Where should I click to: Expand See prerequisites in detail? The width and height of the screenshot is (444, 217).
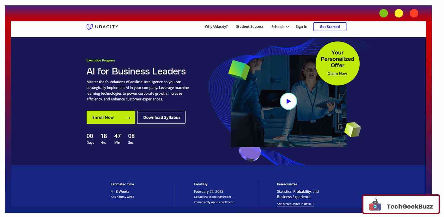[295, 204]
